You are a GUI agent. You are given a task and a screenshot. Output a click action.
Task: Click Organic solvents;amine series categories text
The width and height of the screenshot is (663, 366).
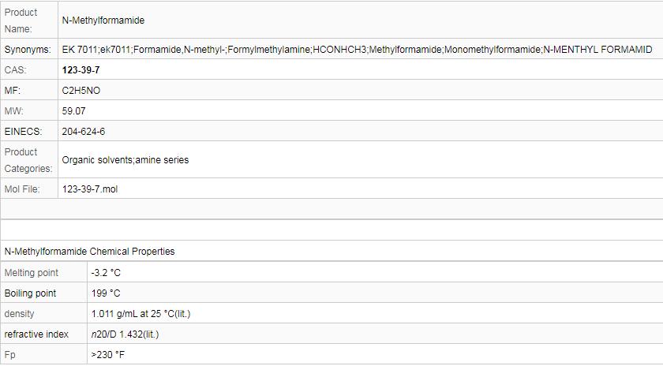125,160
